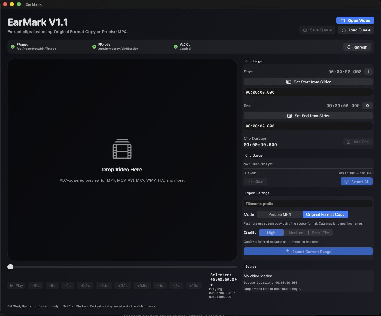Click the film strip drop icon

point(122,149)
